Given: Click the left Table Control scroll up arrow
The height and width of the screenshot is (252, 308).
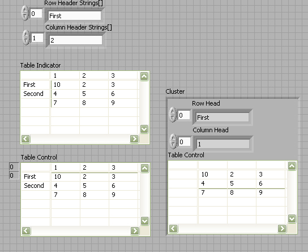Looking at the screenshot, I should point(144,168).
